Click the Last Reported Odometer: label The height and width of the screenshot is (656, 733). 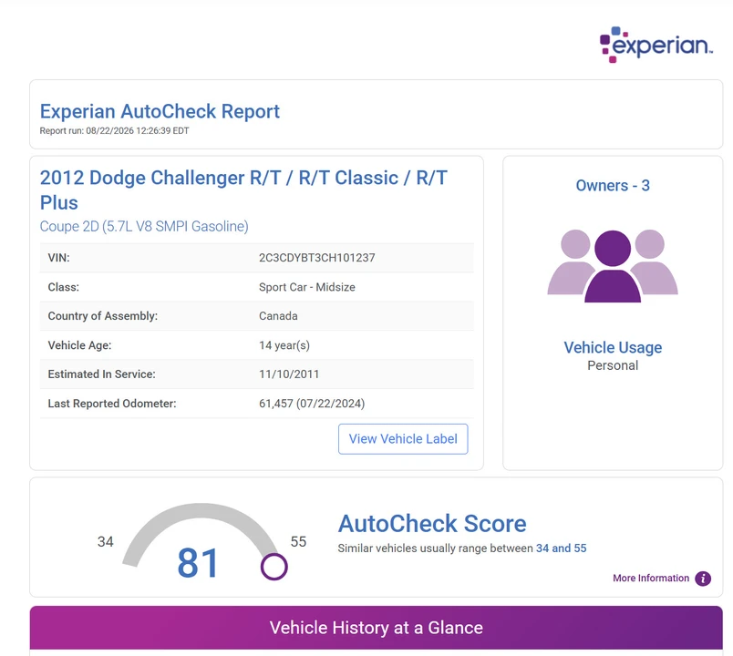click(112, 404)
